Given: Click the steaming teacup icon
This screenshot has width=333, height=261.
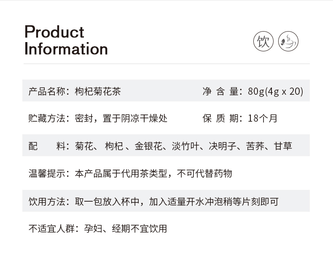Looking at the screenshot, I should click(288, 41).
